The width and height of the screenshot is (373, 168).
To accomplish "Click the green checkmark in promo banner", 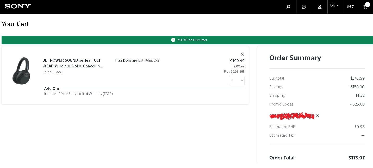I will (x=173, y=40).
